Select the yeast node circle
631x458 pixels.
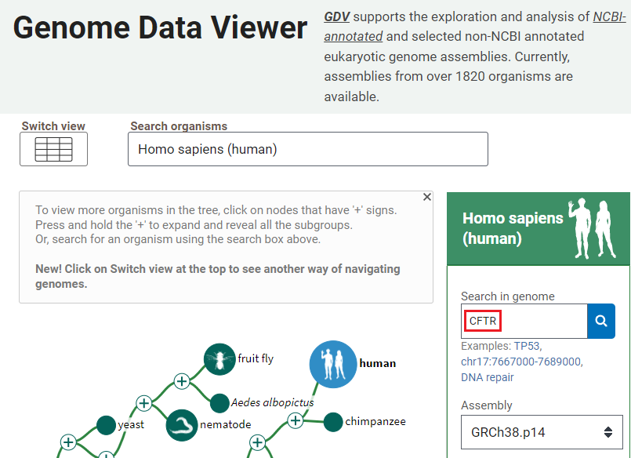click(x=107, y=425)
